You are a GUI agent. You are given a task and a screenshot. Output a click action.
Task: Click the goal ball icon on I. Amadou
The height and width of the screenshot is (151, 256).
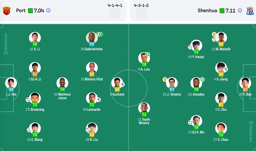pos(202,79)
